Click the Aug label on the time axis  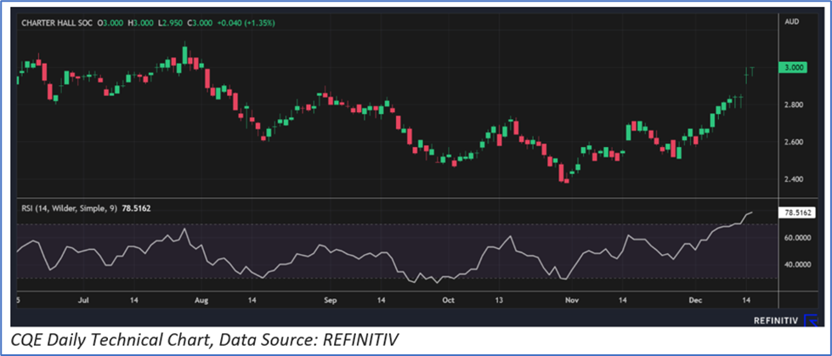point(202,300)
